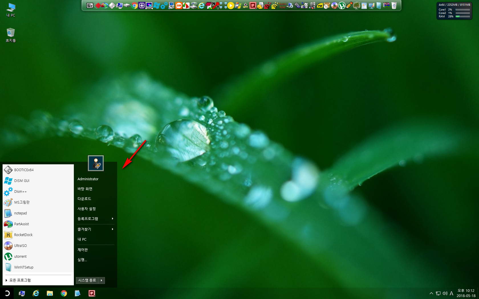479x299 pixels.
Task: Launch Resource Hacker from the dock
Action: [283, 5]
